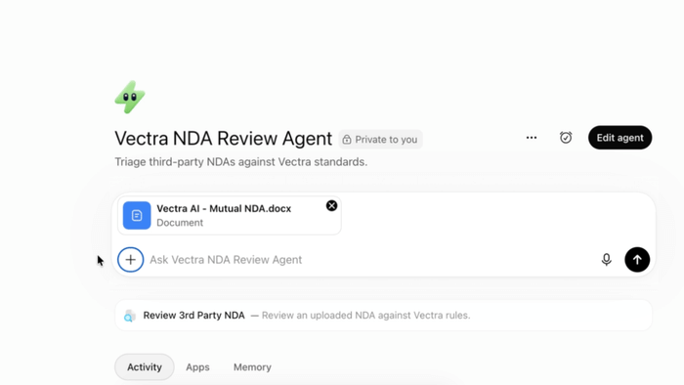The width and height of the screenshot is (684, 385).
Task: Click the Vectra NDA Review Agent title
Action: coord(224,139)
